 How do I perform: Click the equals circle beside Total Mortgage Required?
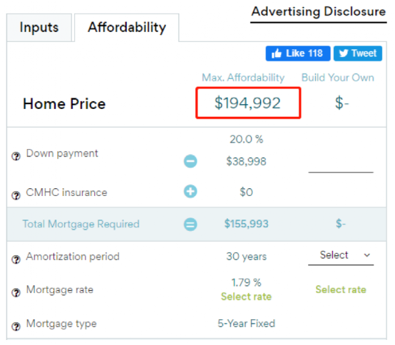[x=190, y=224]
